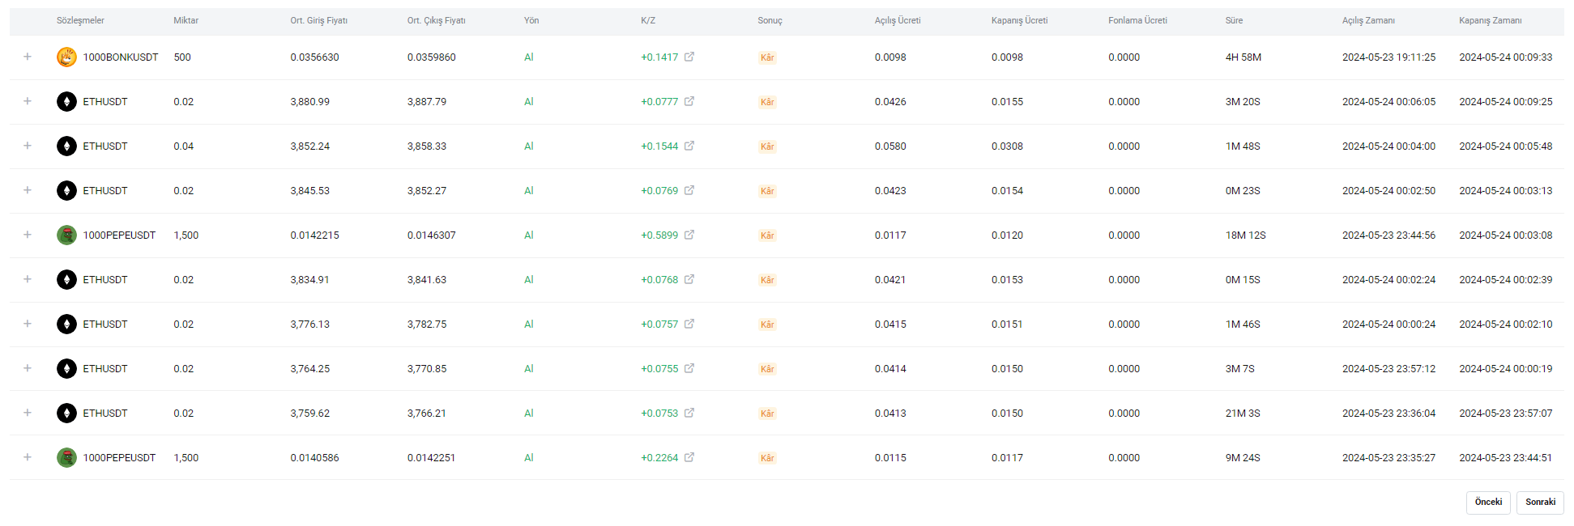Click the opening fee 0.0580
This screenshot has width=1574, height=526.
click(890, 146)
